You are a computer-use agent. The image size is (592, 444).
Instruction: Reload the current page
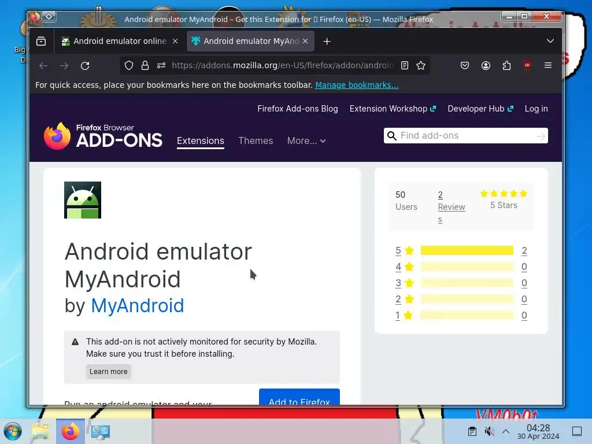pyautogui.click(x=85, y=66)
